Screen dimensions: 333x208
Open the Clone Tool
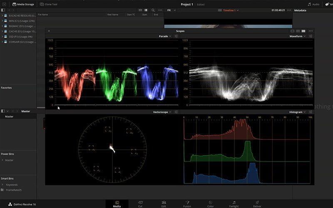(49, 4)
